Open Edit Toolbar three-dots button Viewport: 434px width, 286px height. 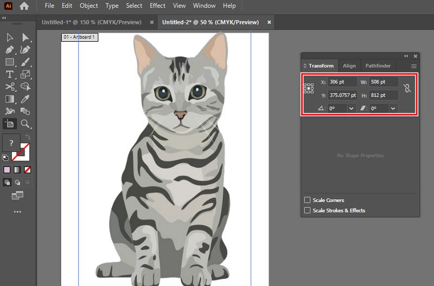(17, 212)
